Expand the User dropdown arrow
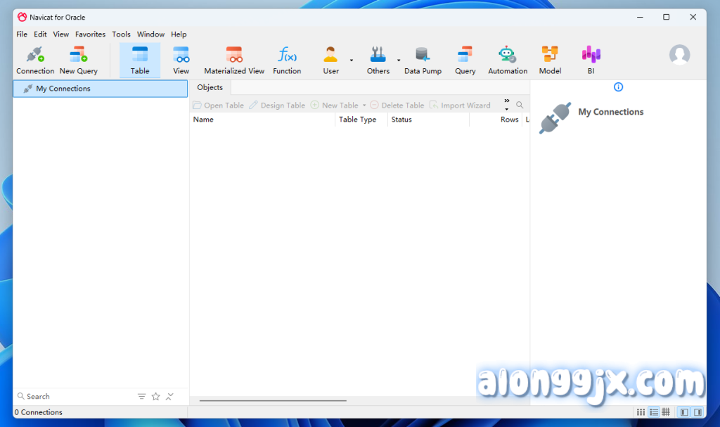720x427 pixels. [x=351, y=60]
